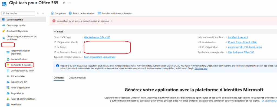277x107 pixels.
Task: Click the API autorisées icon
Action: pyautogui.click(x=8, y=76)
